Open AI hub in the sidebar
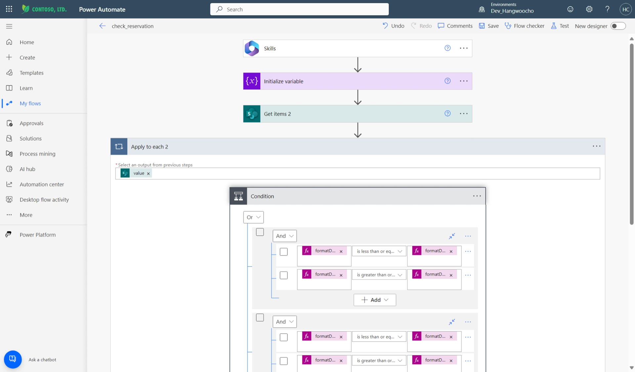This screenshot has width=635, height=372. pos(27,169)
